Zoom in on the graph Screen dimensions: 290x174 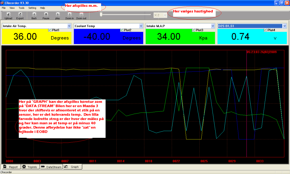coord(69,14)
